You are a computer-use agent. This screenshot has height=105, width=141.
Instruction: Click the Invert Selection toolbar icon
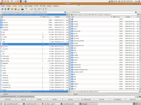click(19, 9)
